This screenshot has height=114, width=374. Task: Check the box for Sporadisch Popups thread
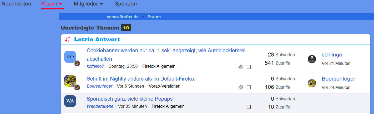249,107
